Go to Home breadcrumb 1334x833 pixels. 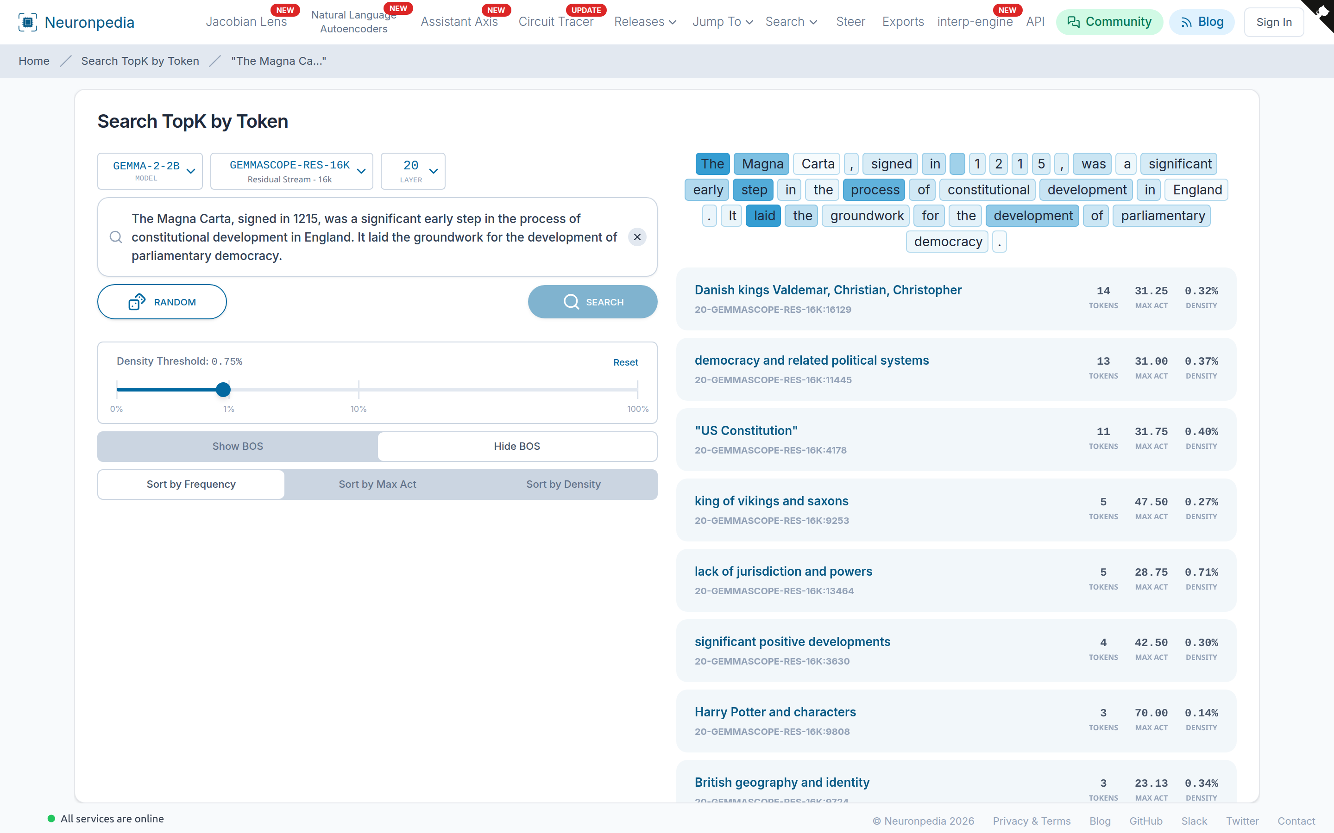click(x=34, y=61)
